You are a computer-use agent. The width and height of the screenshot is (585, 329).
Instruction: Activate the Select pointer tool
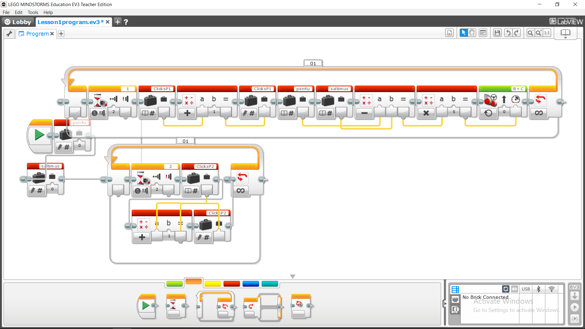463,33
